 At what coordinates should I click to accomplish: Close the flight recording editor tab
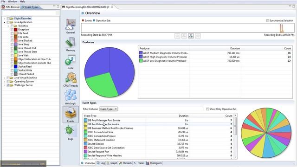112,7
